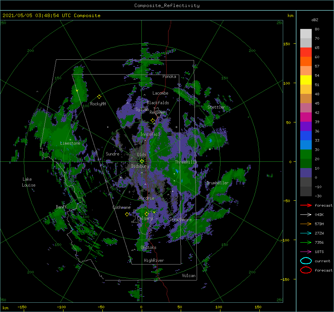Click the bright red 60-65 dBZ swatch
The width and height of the screenshot is (334, 312).
306,52
